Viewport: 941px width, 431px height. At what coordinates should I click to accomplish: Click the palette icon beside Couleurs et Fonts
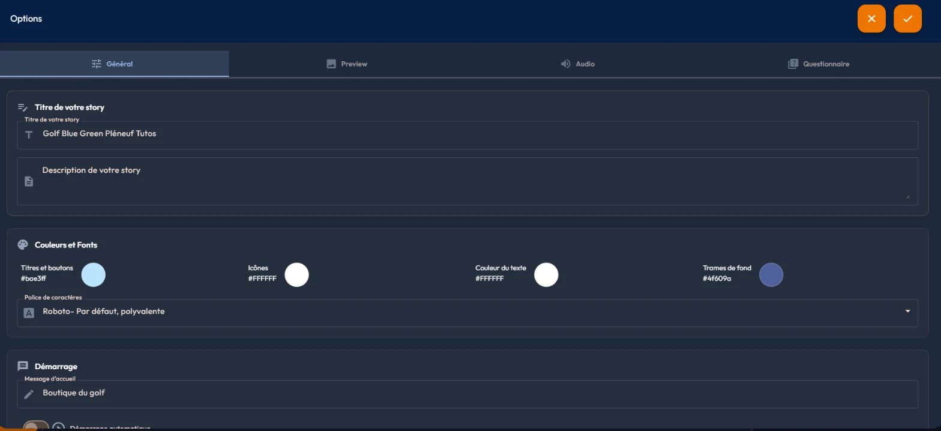tap(23, 245)
